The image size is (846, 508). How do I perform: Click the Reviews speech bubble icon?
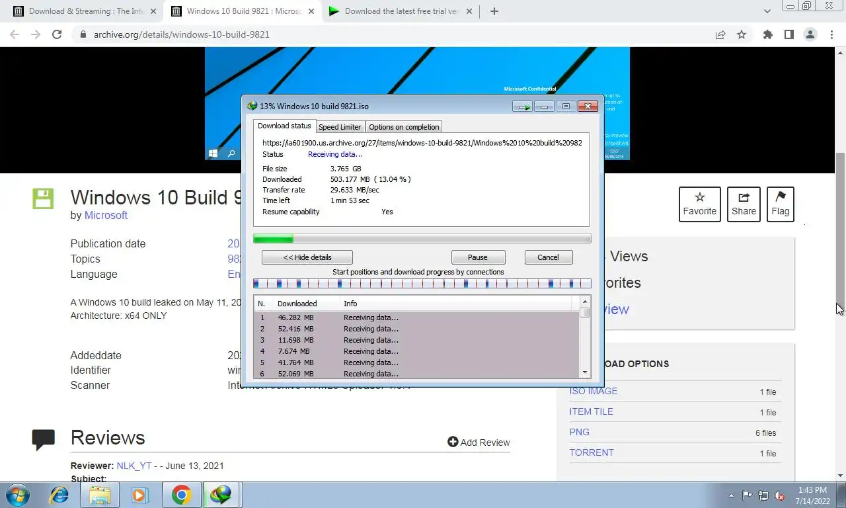click(44, 440)
